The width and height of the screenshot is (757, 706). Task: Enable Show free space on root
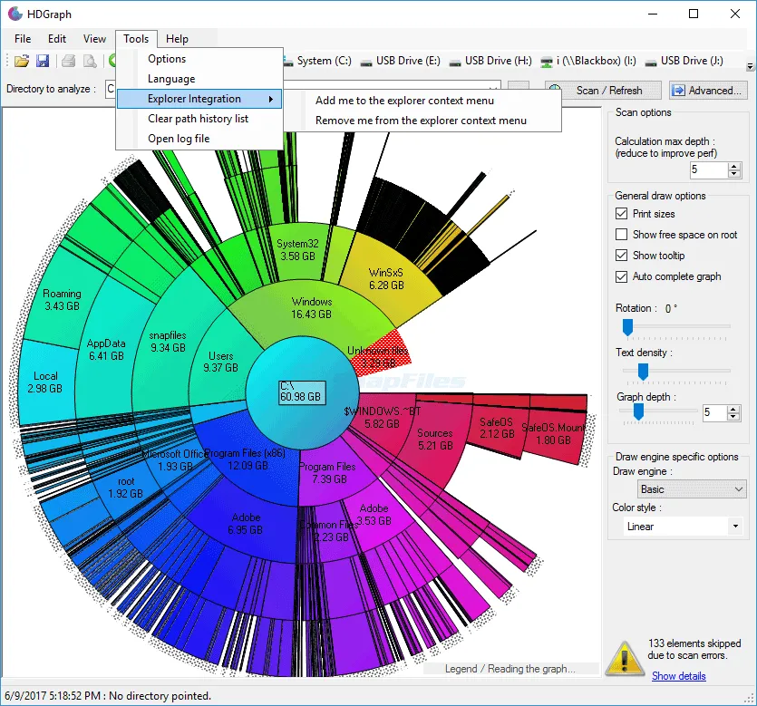(x=621, y=235)
